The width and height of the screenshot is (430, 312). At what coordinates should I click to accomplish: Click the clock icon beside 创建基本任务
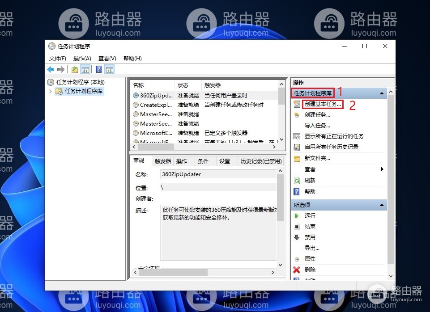pyautogui.click(x=297, y=104)
